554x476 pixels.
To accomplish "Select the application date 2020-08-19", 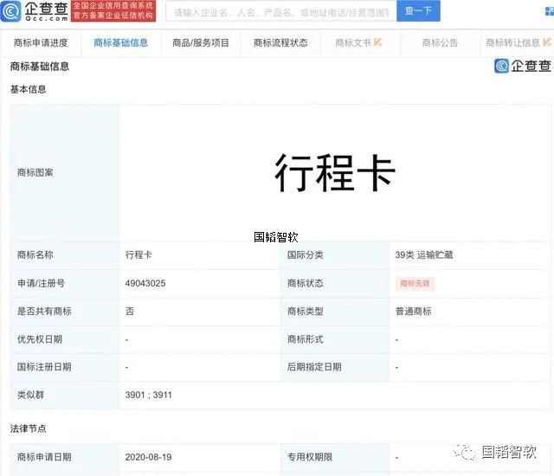I will (148, 457).
